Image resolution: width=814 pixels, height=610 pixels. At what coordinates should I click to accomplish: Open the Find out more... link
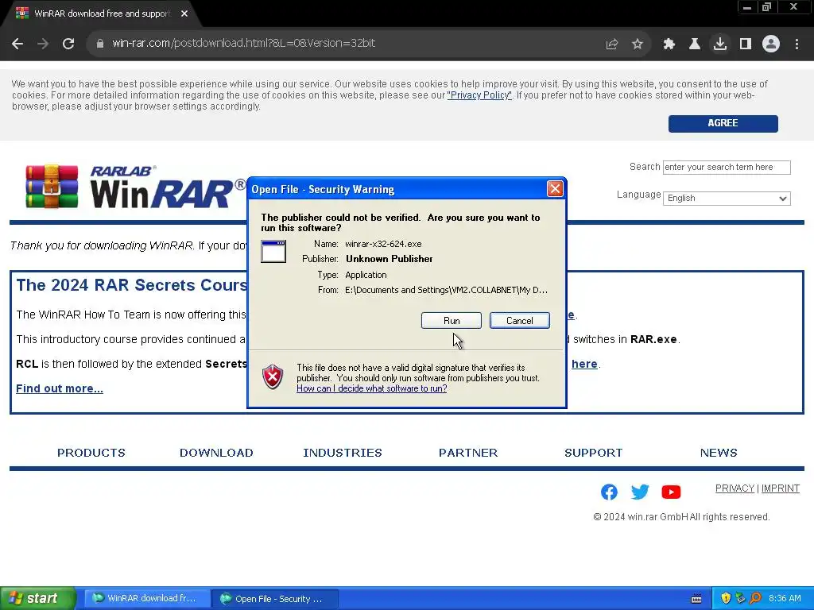pyautogui.click(x=60, y=388)
